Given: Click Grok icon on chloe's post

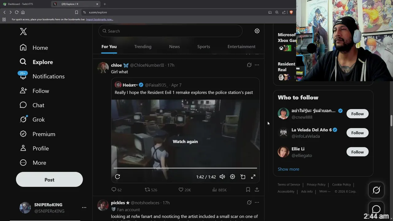Looking at the screenshot, I should click(x=249, y=65).
